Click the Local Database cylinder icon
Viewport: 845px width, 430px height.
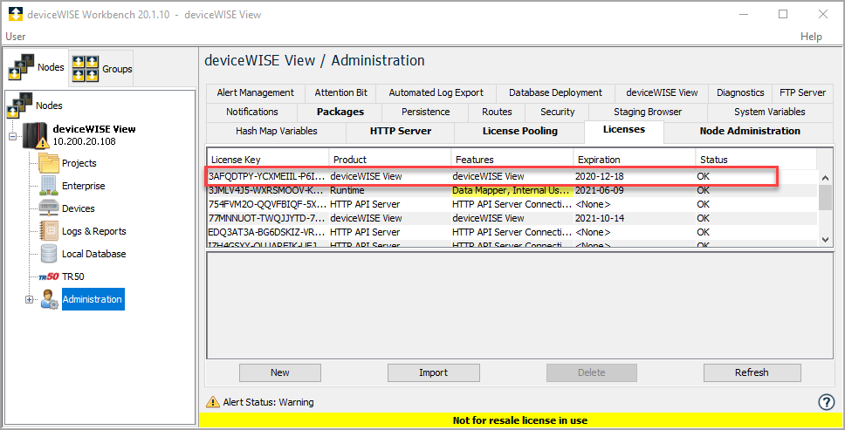(49, 254)
